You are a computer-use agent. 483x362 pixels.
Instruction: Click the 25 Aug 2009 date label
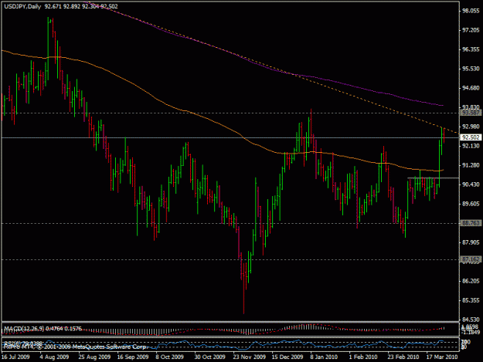pos(94,357)
